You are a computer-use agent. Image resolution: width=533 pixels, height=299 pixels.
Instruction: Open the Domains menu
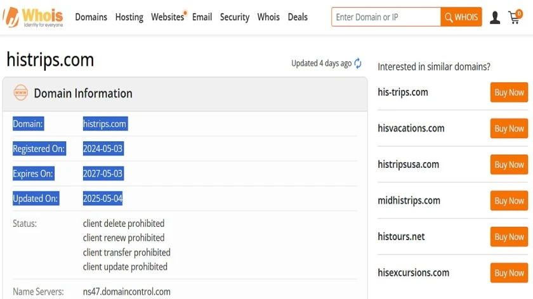[x=91, y=17]
